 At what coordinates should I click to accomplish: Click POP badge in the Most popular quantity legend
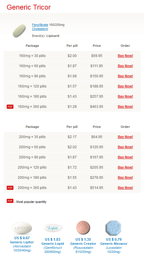pyautogui.click(x=10, y=201)
